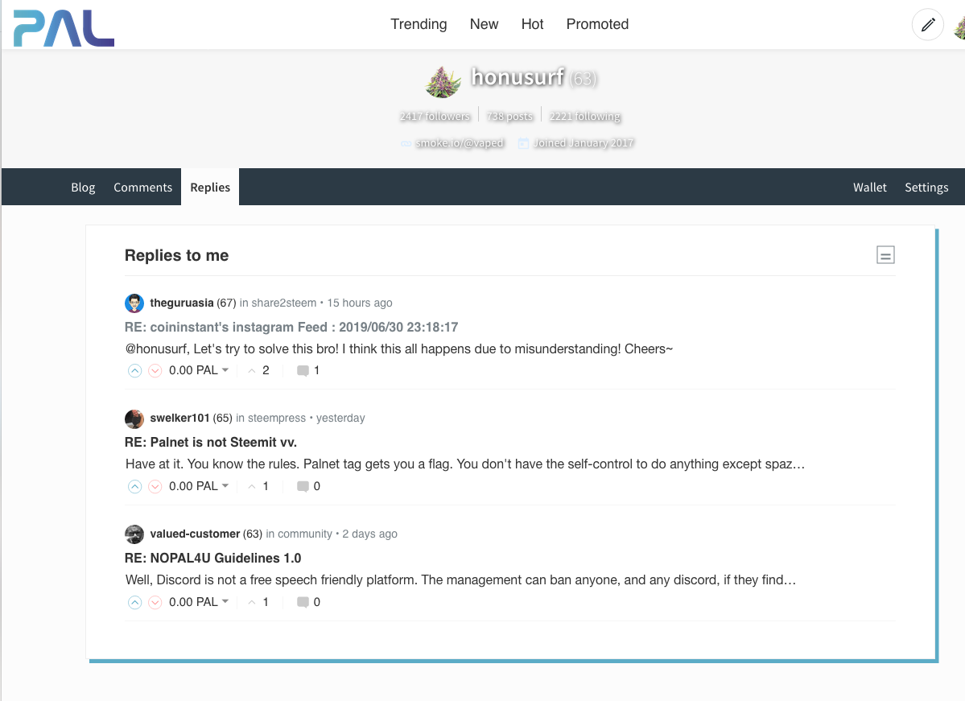Open the '2 days ago' timestamp link

click(x=370, y=534)
